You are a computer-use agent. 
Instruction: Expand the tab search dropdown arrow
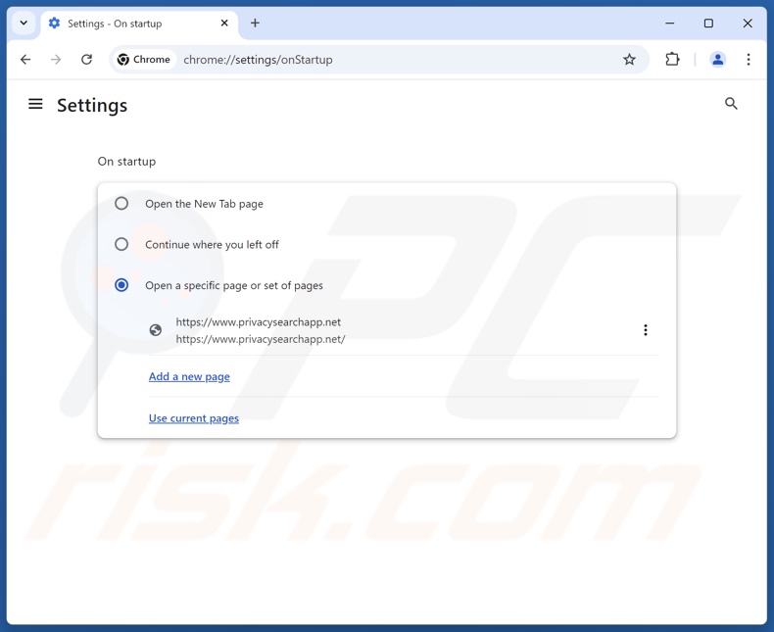pos(24,23)
